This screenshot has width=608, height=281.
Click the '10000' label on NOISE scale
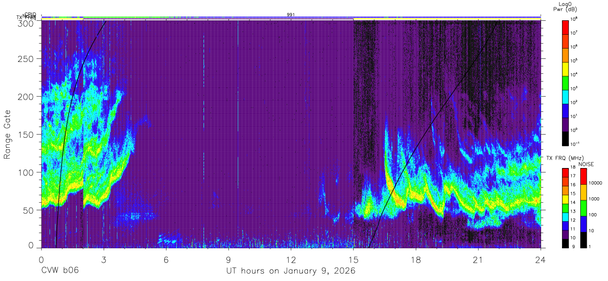596,183
